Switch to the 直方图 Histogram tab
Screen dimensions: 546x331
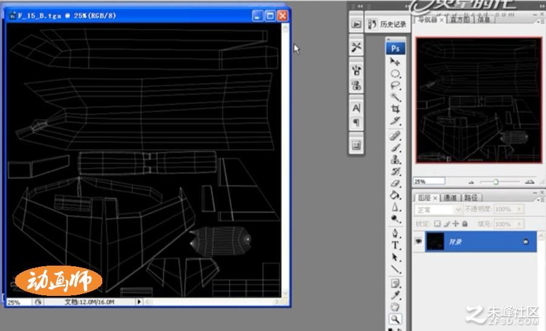(459, 19)
